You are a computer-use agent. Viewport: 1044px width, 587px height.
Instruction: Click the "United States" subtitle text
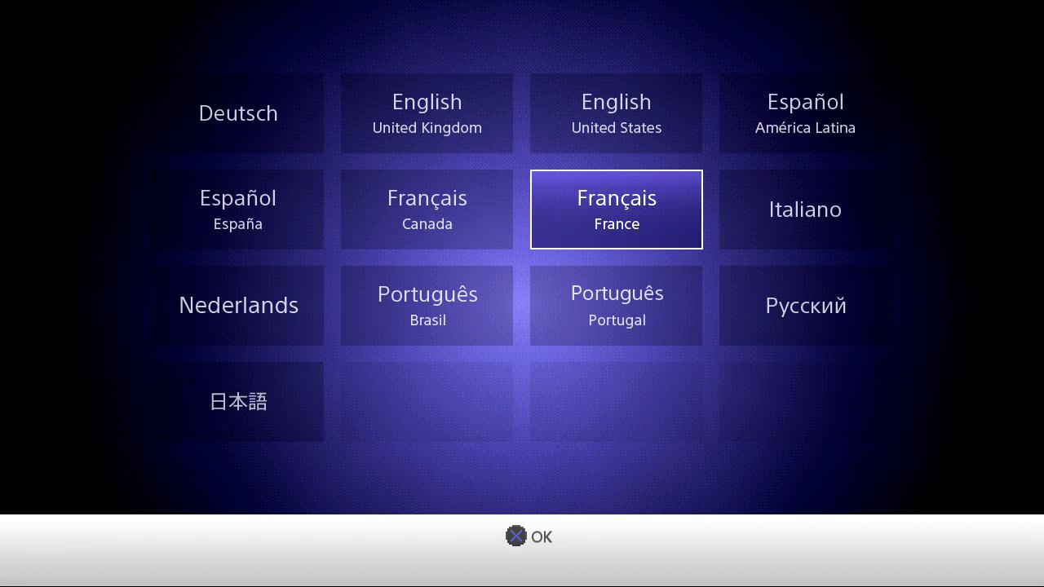[x=616, y=128]
